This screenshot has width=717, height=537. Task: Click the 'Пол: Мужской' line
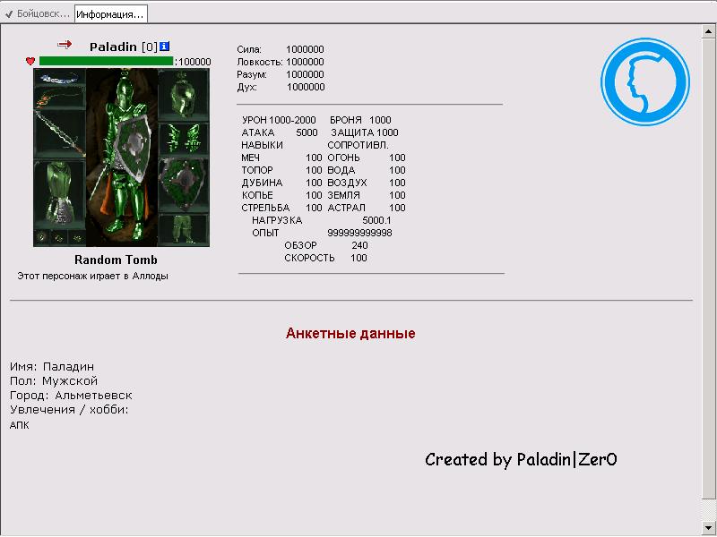(54, 381)
